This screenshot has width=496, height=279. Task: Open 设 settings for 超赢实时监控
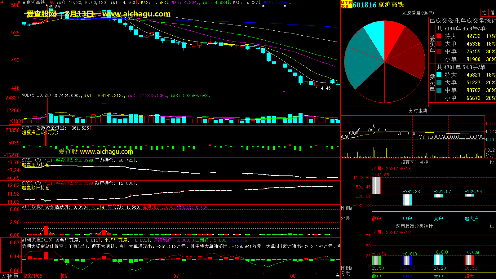coord(492,162)
